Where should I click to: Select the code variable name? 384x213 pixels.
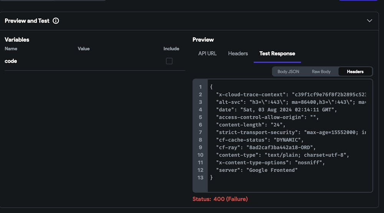click(11, 61)
